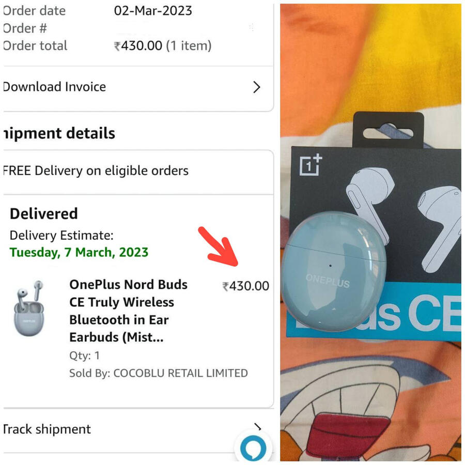Click the blue earbuds charging case in photo

(x=333, y=271)
